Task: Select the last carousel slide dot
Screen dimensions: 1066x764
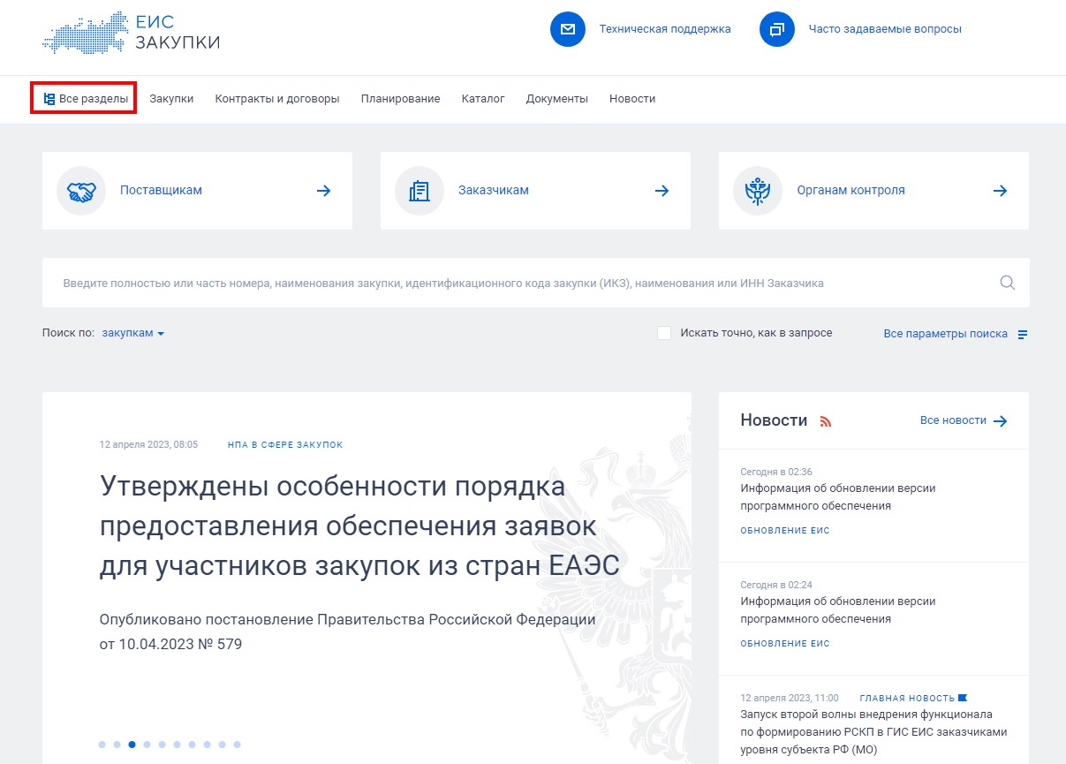Action: point(237,745)
